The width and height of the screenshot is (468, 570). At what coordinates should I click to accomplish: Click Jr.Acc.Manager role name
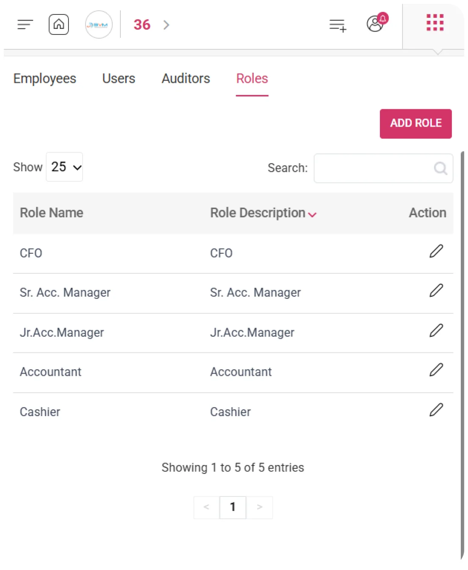tap(62, 332)
